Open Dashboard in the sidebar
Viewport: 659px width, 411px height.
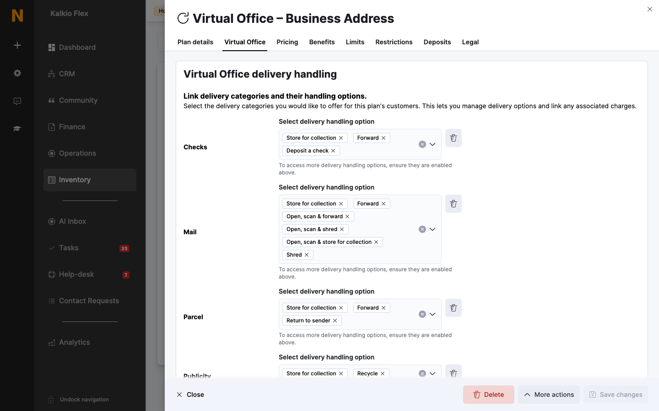coord(90,47)
